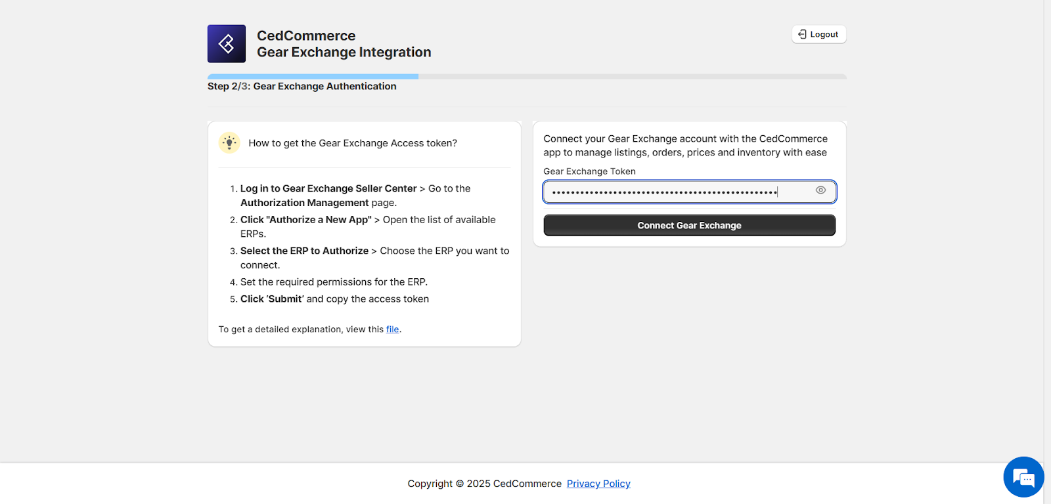This screenshot has width=1051, height=504.
Task: Open the Privacy Policy link
Action: [x=598, y=484]
